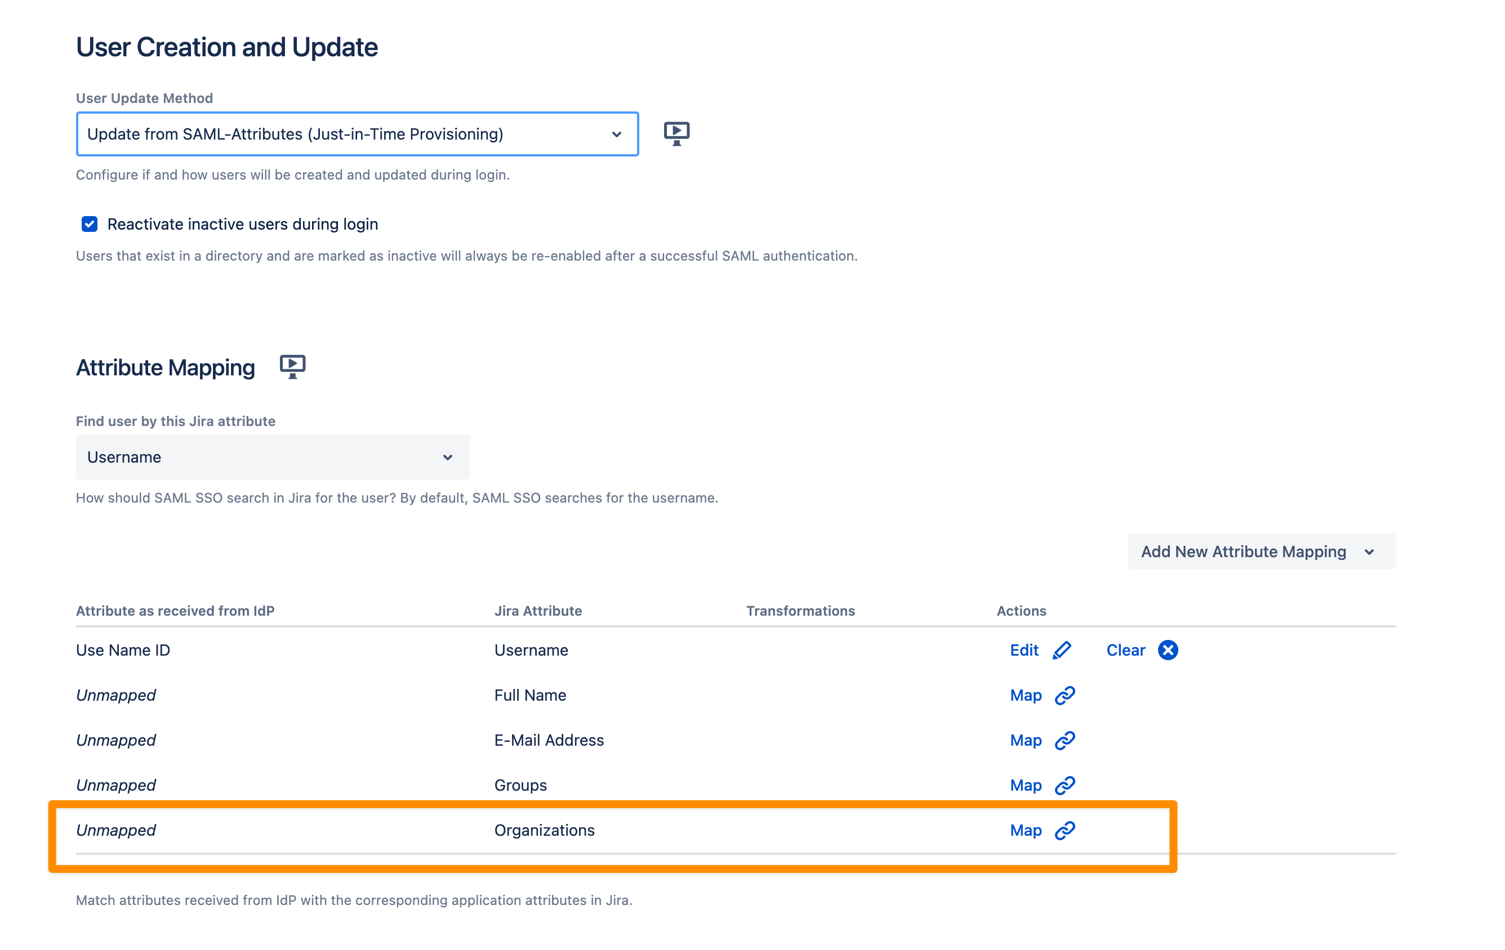Click the 'E-Mail Address' attribute cell

point(549,740)
